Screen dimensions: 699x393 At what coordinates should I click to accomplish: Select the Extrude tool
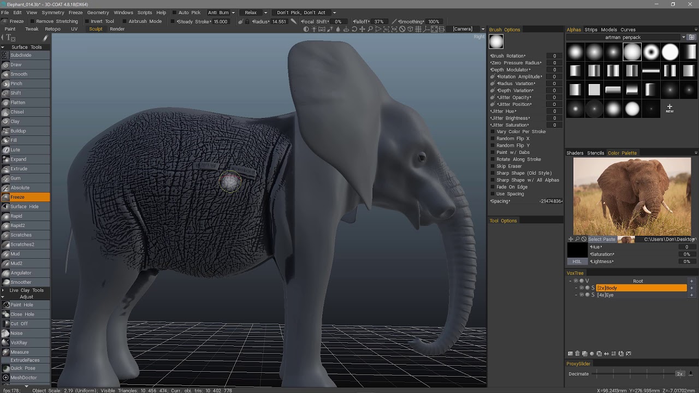click(25, 169)
